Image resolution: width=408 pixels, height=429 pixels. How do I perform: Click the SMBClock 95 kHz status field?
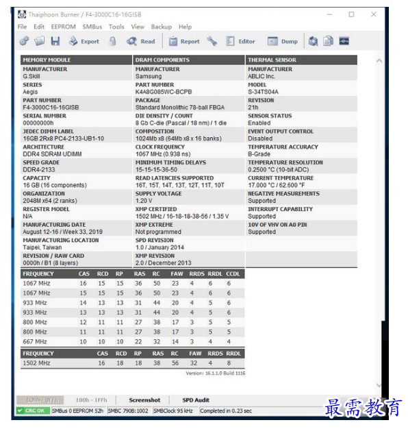173,410
